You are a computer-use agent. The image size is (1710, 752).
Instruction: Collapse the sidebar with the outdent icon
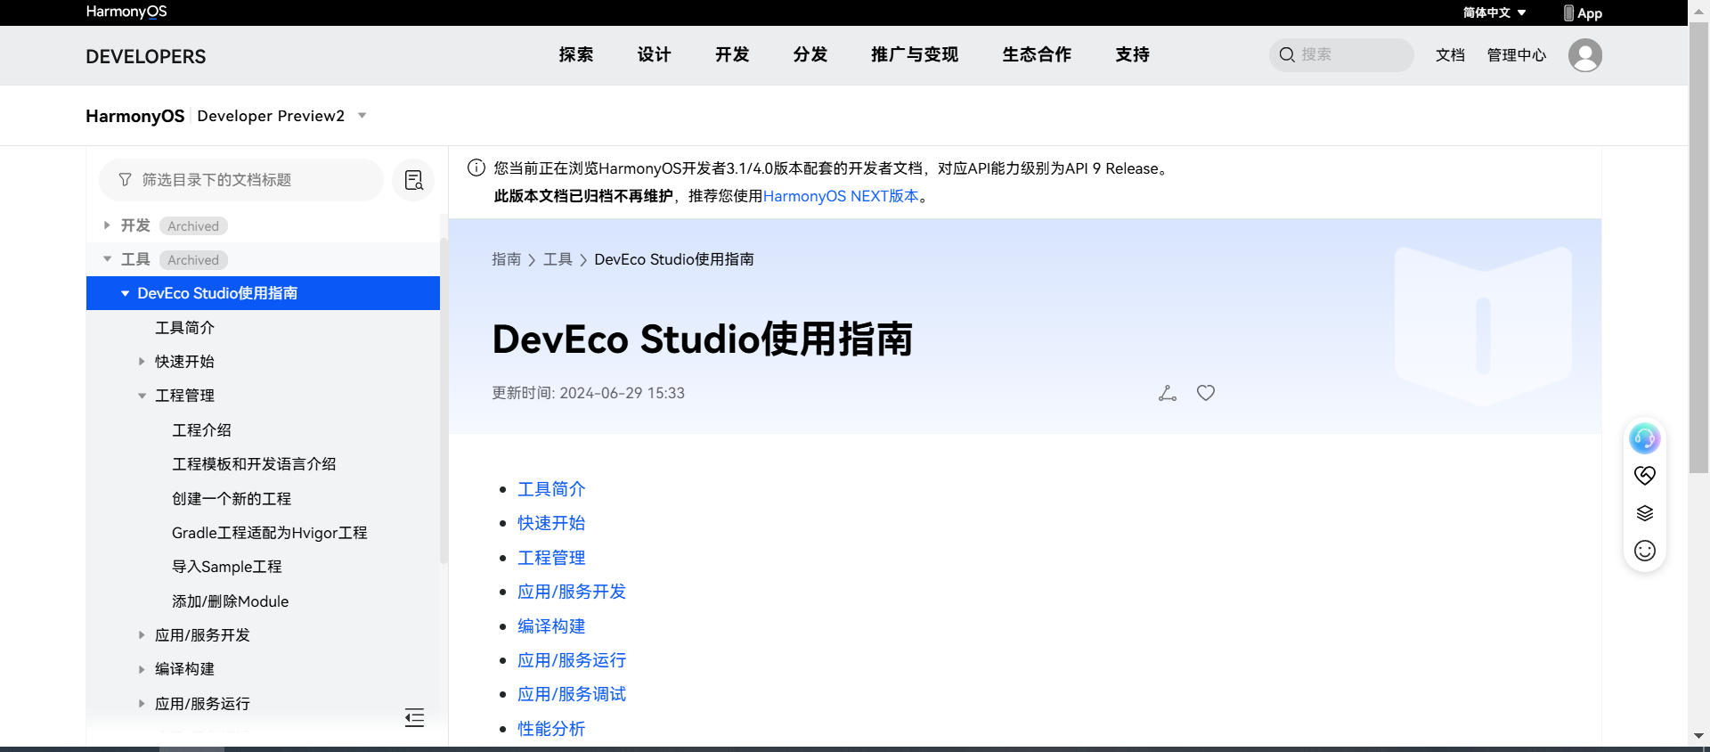[x=414, y=718]
